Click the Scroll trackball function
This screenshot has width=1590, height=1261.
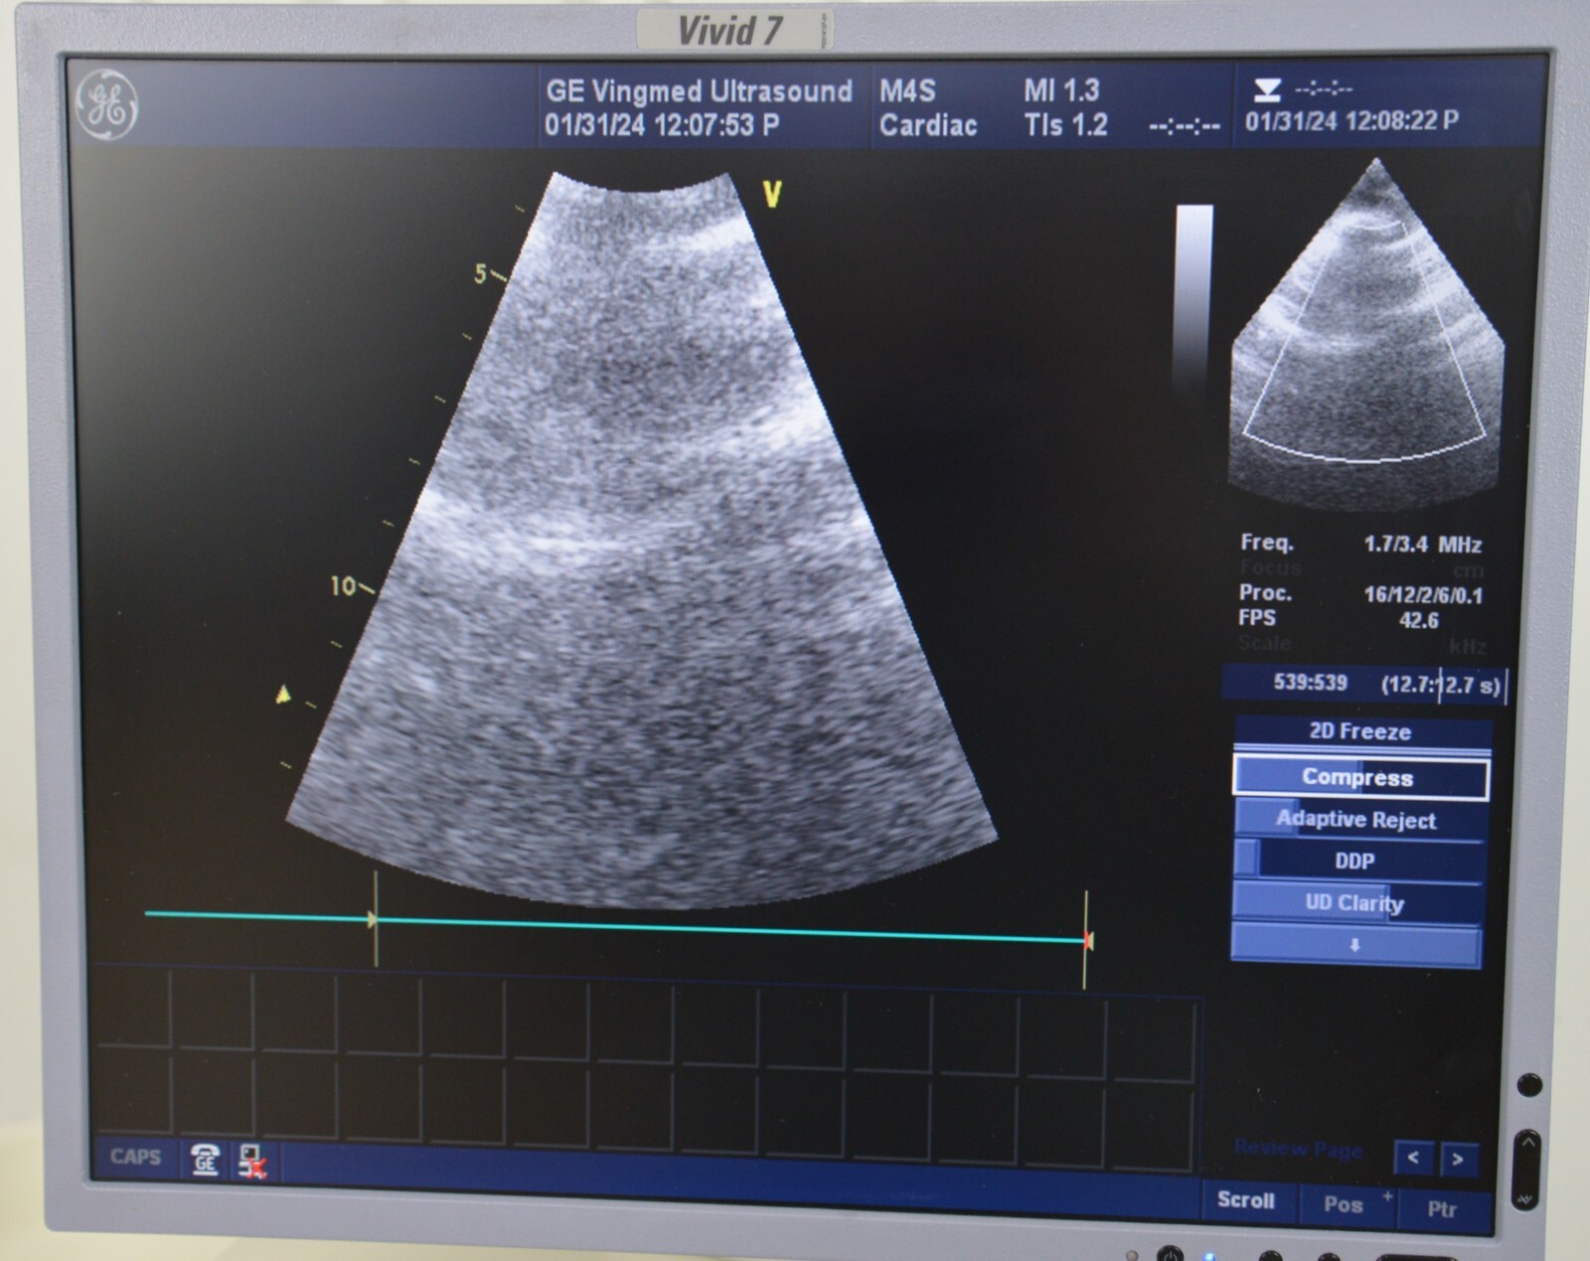point(1246,1200)
